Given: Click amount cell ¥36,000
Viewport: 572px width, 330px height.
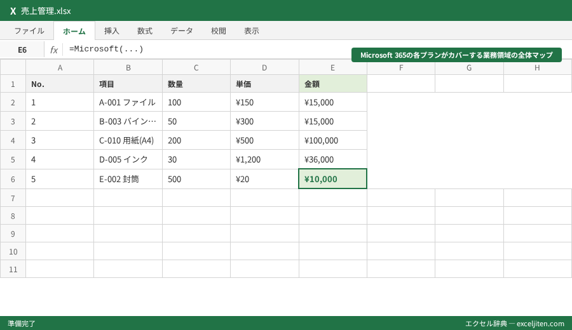Looking at the screenshot, I should (x=332, y=159).
